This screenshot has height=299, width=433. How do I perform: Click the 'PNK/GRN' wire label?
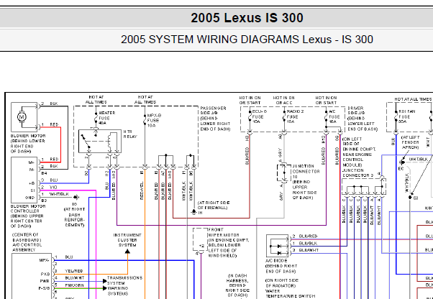tap(74, 285)
